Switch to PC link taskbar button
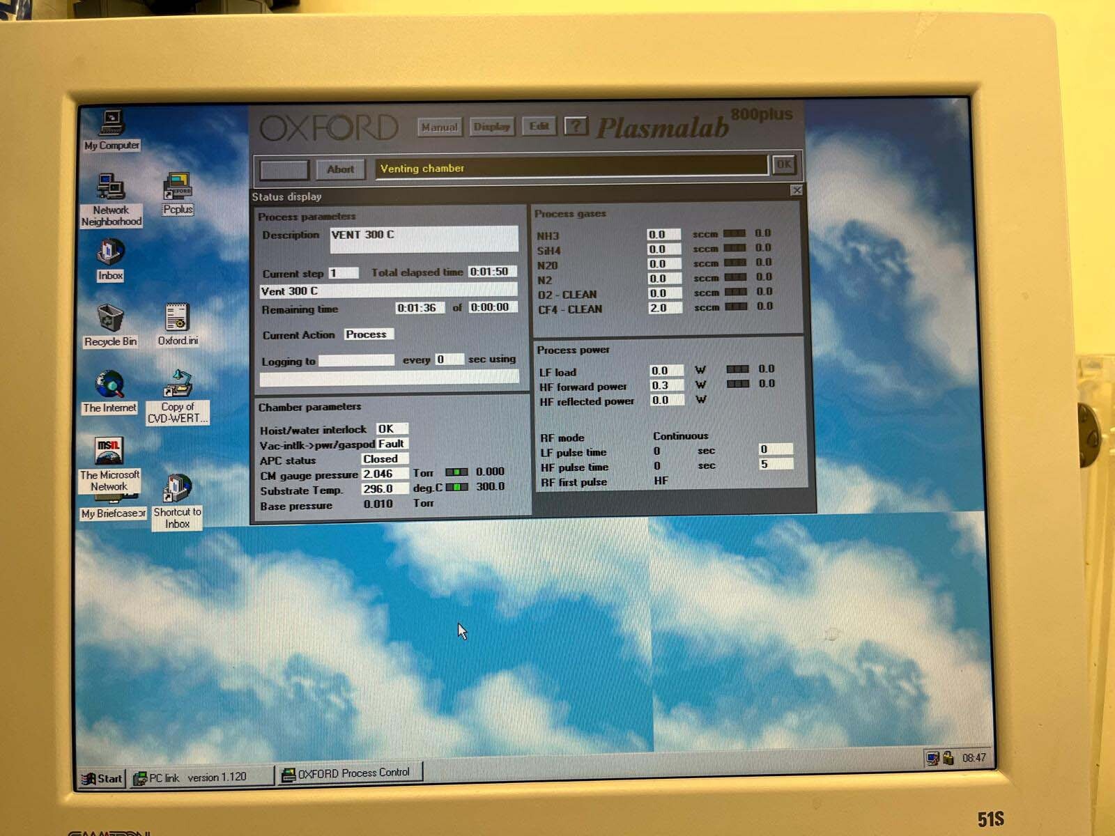The image size is (1115, 836). coord(201,777)
